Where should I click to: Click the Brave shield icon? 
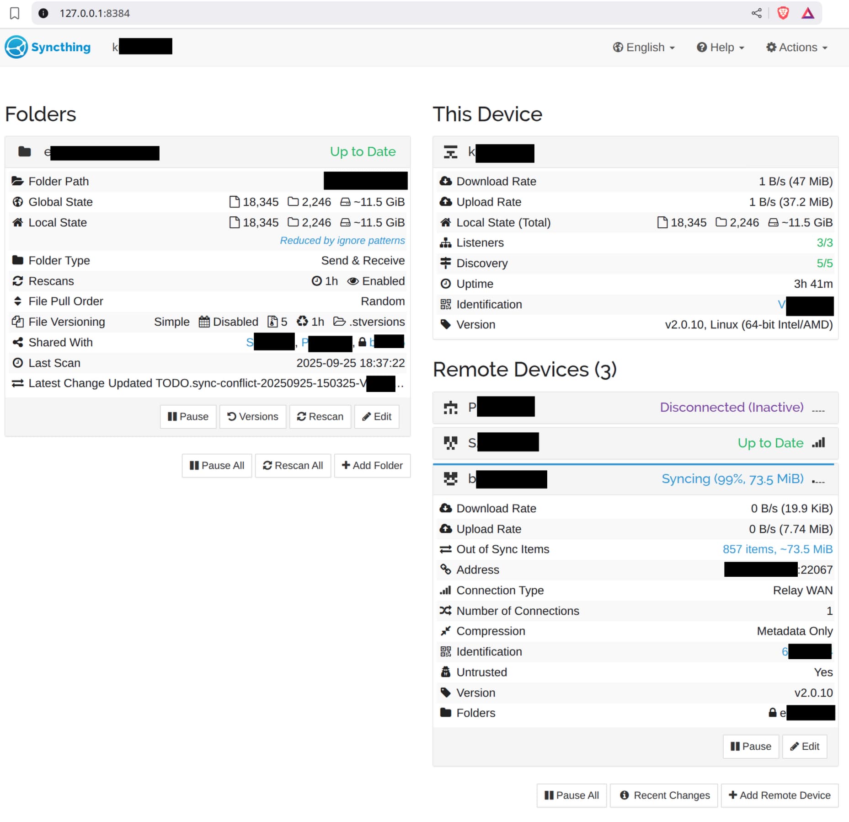(783, 13)
